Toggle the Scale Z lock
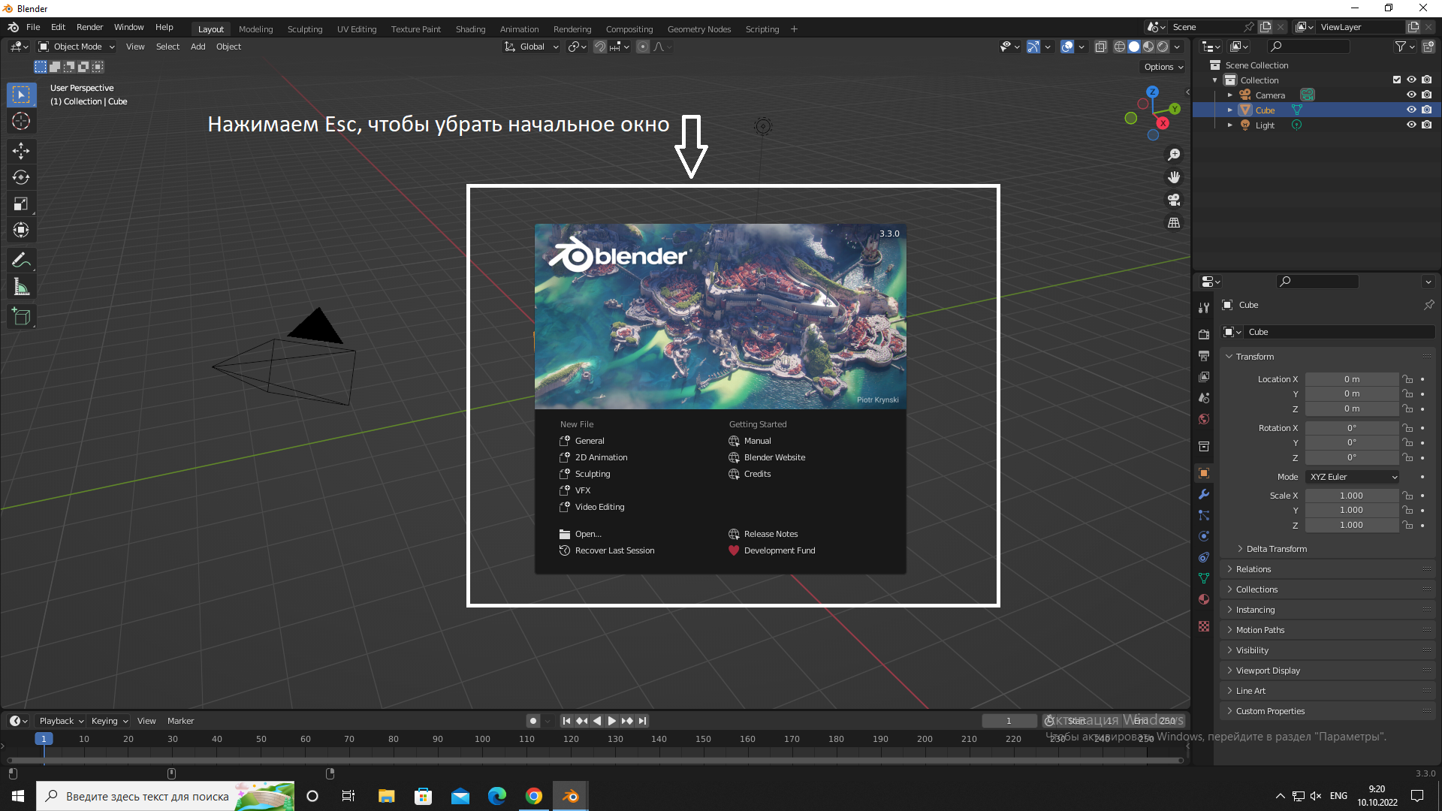The image size is (1442, 811). click(x=1407, y=525)
